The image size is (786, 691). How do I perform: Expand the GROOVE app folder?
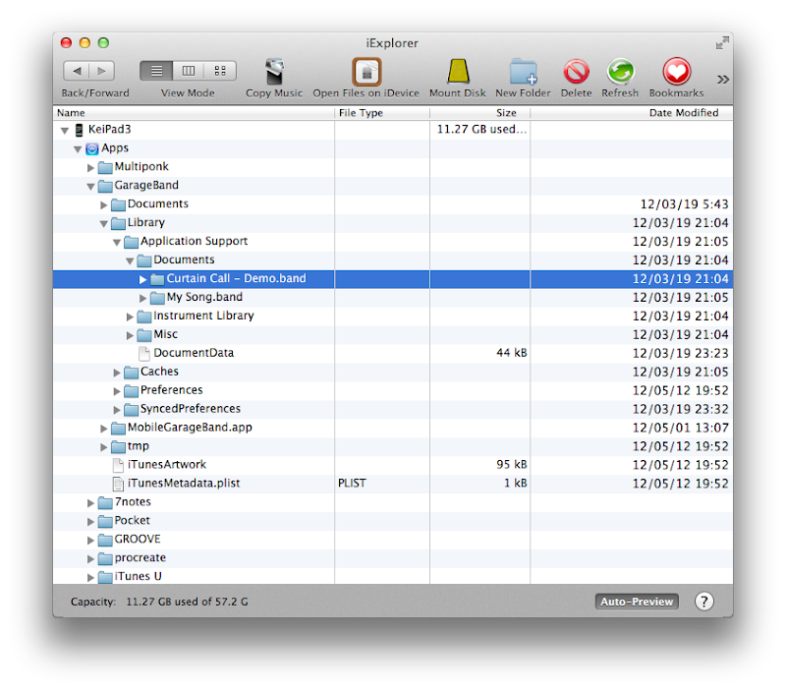[90, 540]
